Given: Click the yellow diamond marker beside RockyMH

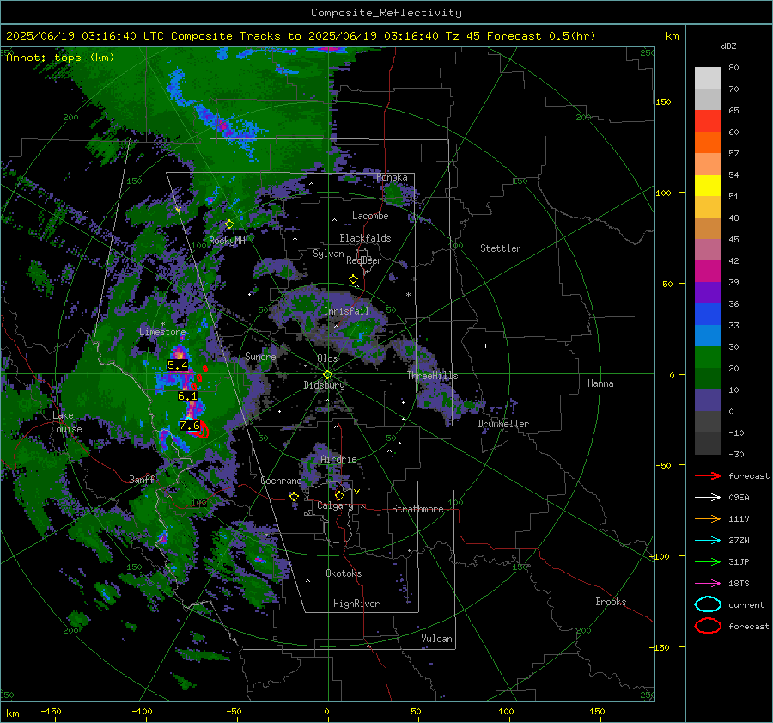Looking at the screenshot, I should point(229,224).
